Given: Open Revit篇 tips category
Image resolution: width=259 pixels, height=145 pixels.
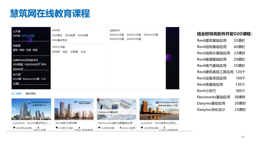Looking at the screenshot, I should [x=17, y=79].
